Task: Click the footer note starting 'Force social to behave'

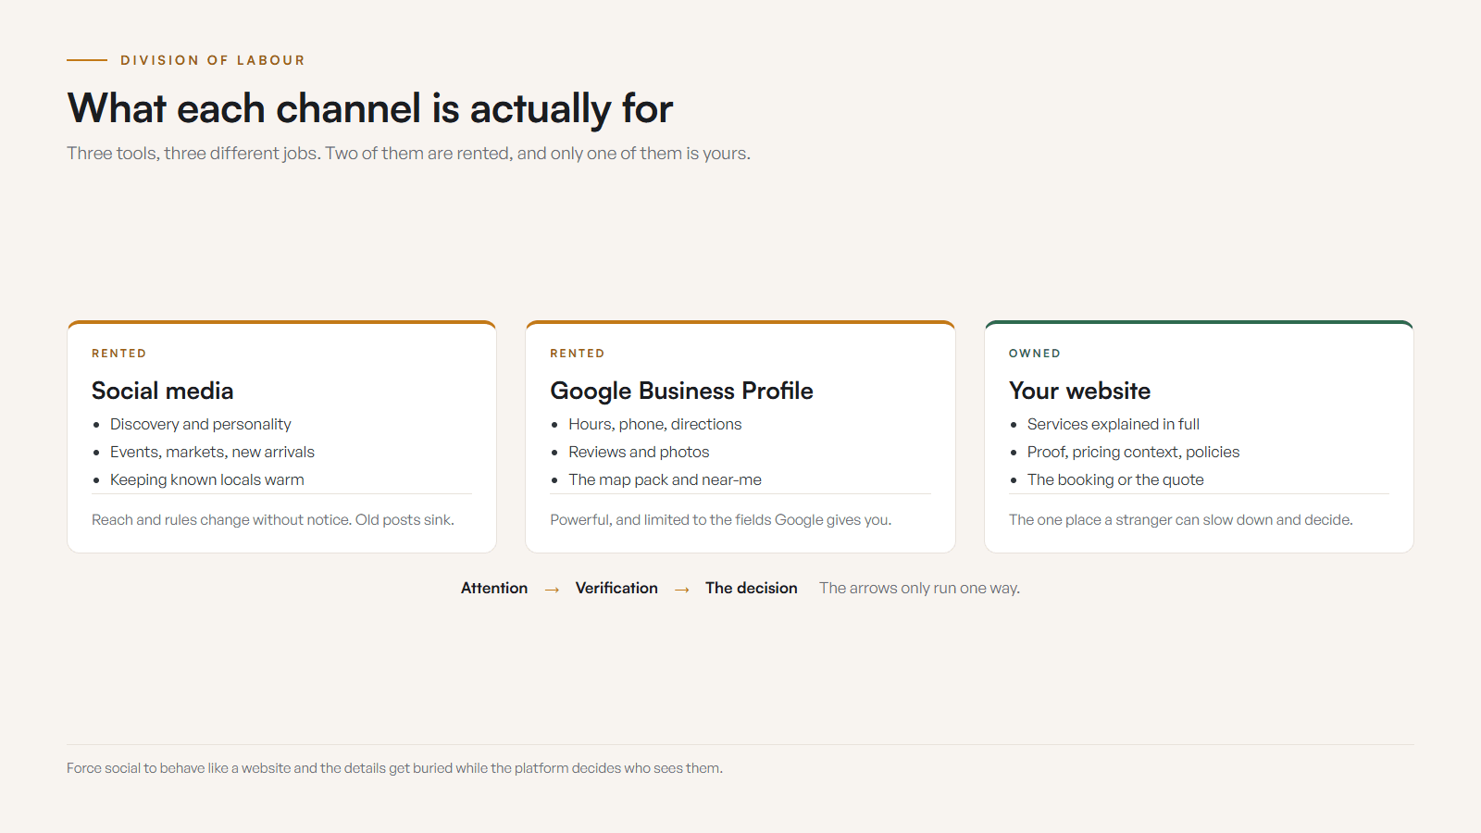Action: [x=394, y=768]
